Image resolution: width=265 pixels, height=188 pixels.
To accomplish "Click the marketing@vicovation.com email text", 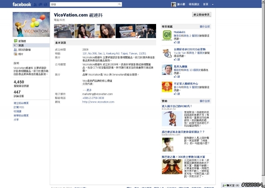I will click(x=97, y=94).
